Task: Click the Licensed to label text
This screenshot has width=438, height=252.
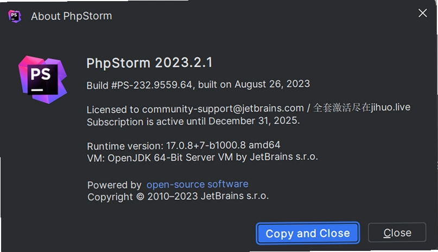Action: pos(113,110)
